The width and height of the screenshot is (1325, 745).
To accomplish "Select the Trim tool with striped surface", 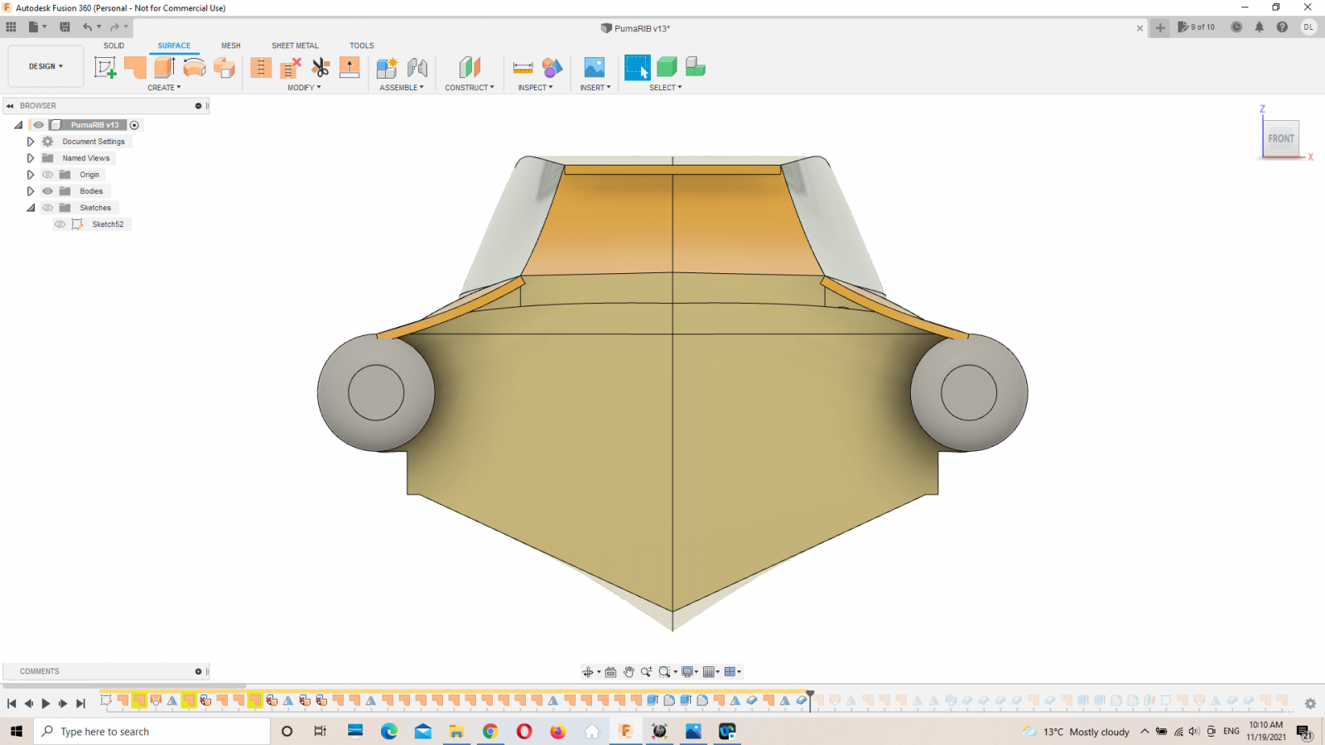I will (x=261, y=67).
